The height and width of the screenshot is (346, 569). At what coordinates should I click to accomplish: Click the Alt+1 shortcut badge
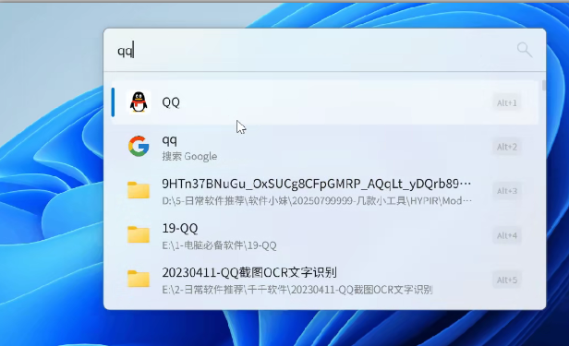507,103
